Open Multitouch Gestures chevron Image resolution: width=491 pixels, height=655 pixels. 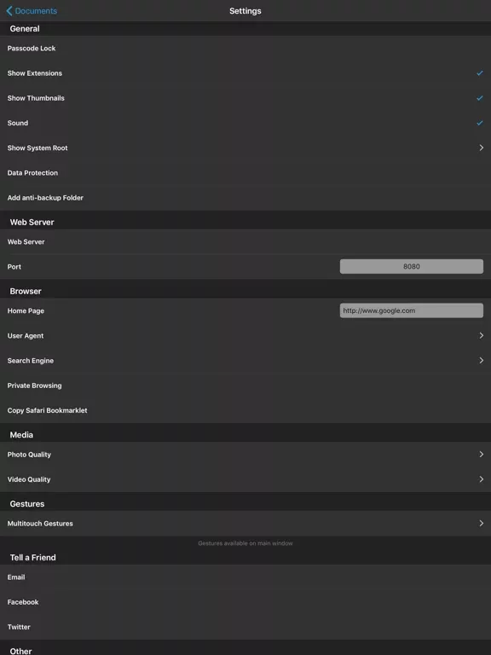(x=482, y=524)
